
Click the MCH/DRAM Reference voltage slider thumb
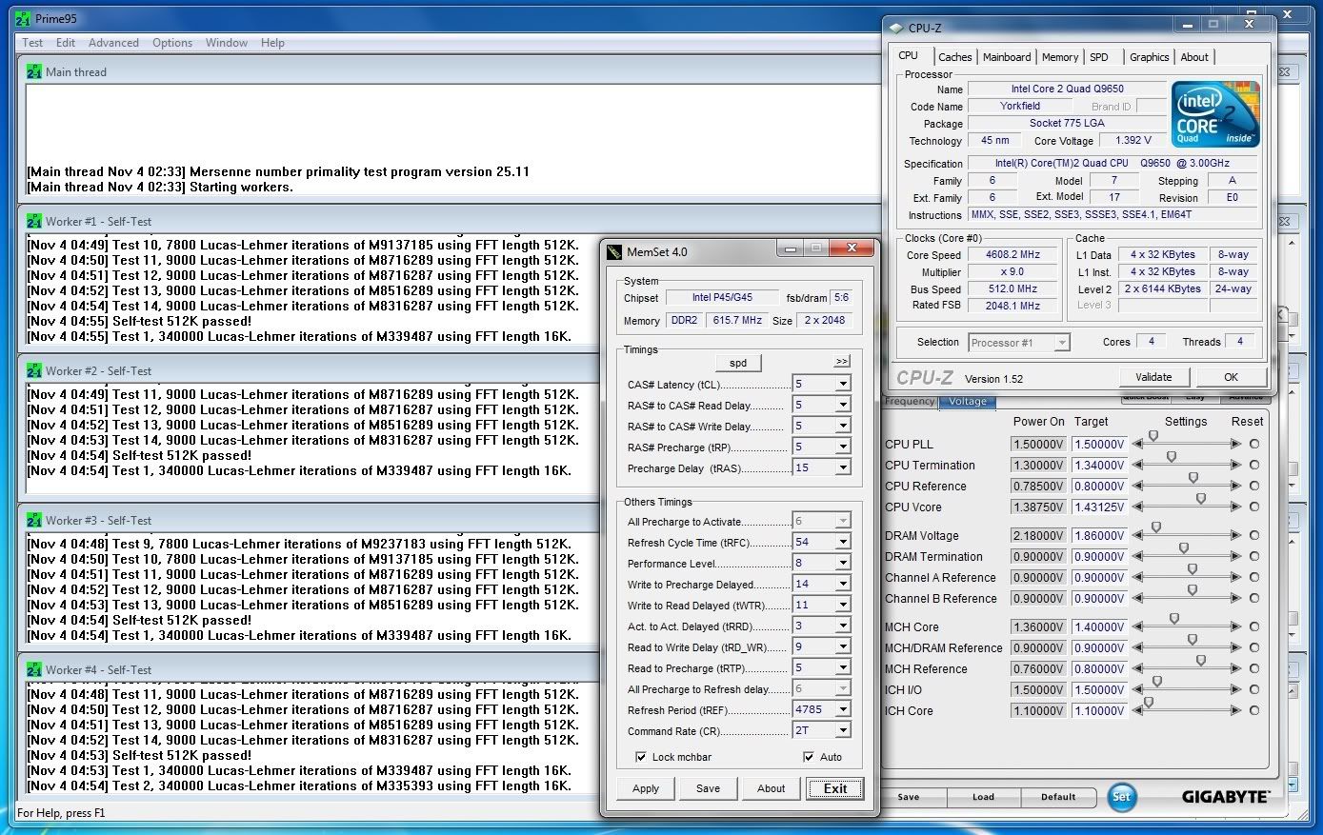point(1192,640)
